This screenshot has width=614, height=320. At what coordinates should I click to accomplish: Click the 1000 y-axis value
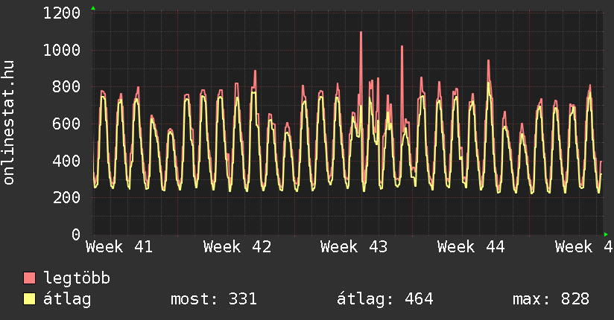click(x=62, y=51)
